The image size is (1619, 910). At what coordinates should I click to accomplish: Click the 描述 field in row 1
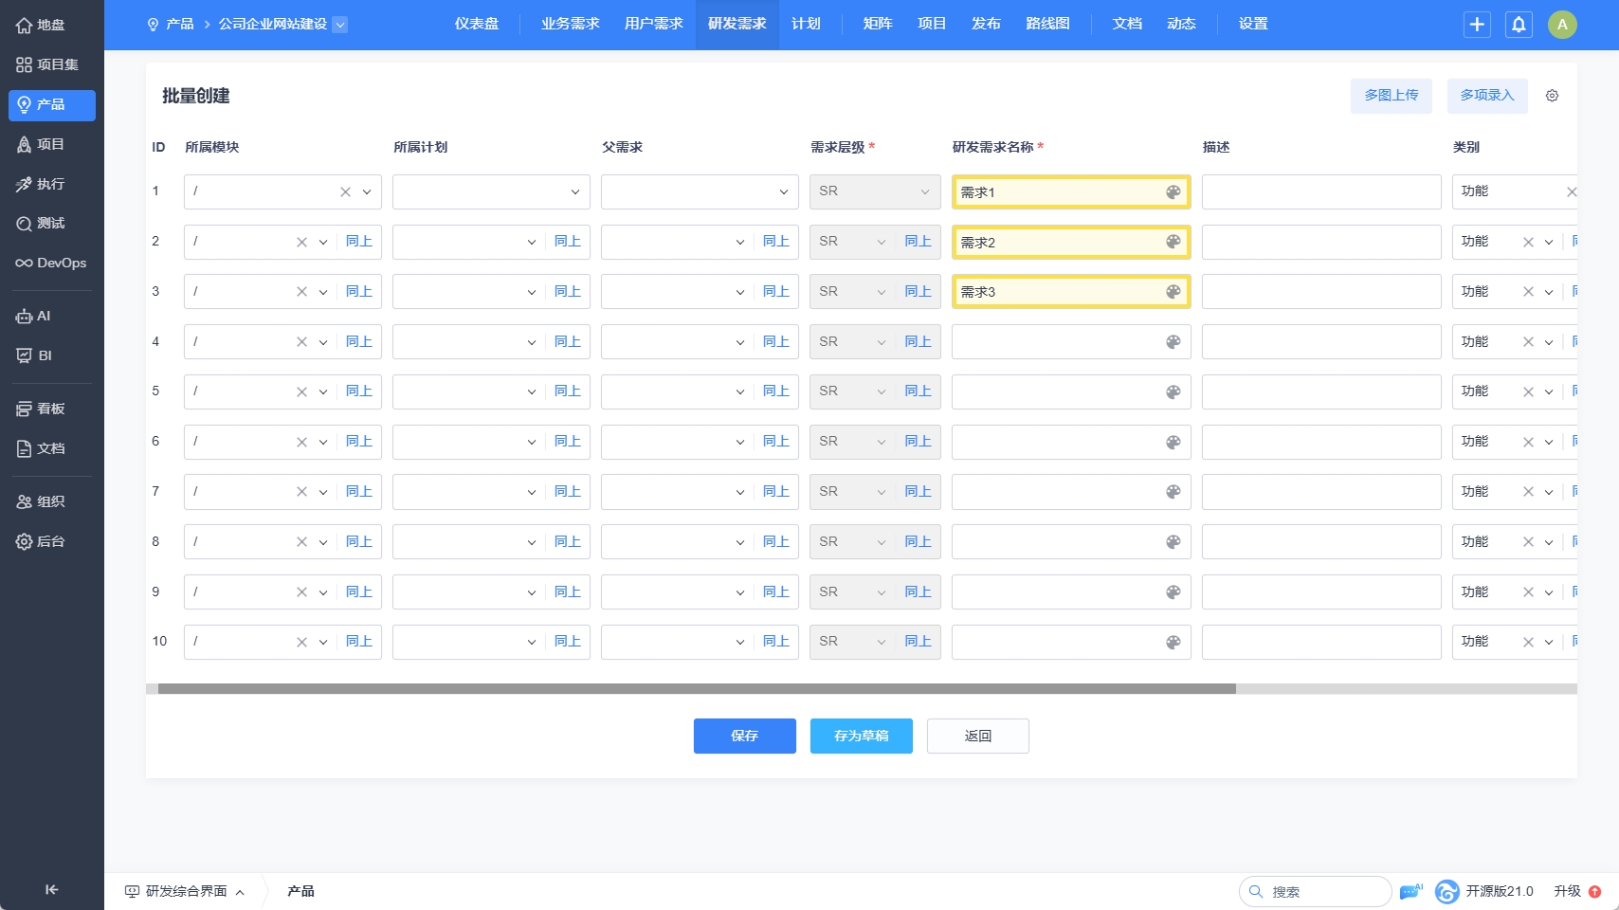point(1321,191)
